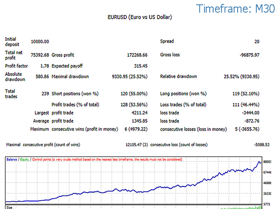Select the EURUSD (Euro vs US Dollar) title

click(139, 17)
